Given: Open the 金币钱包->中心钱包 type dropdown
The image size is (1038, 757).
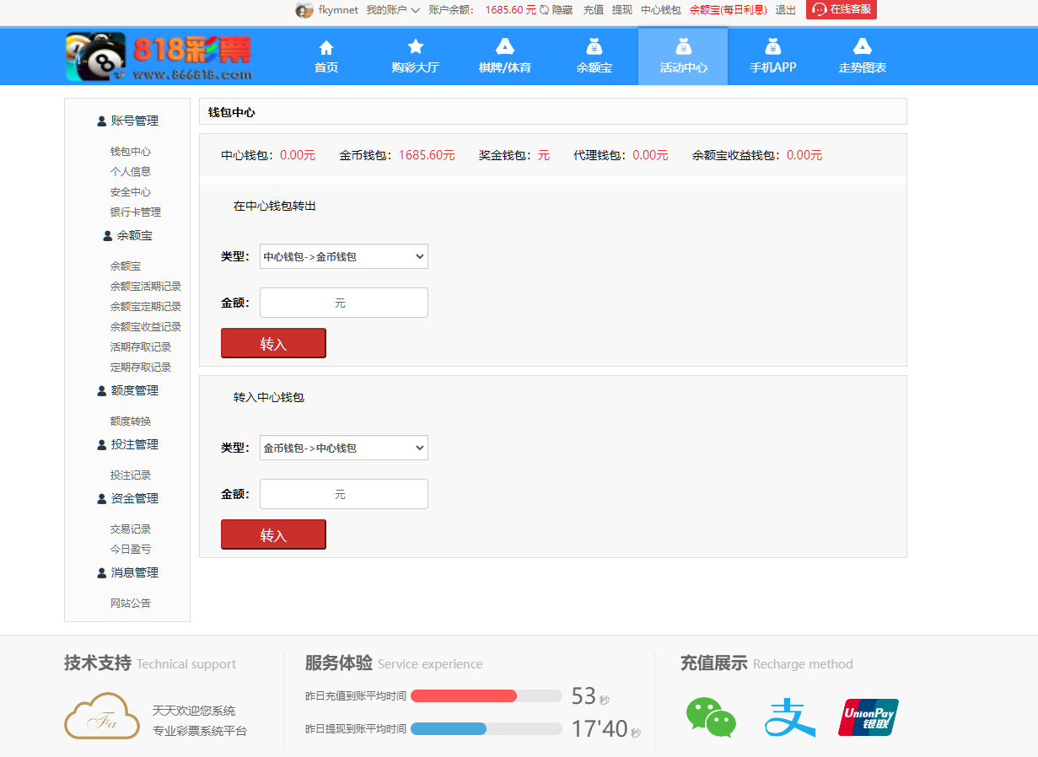Looking at the screenshot, I should pyautogui.click(x=343, y=448).
